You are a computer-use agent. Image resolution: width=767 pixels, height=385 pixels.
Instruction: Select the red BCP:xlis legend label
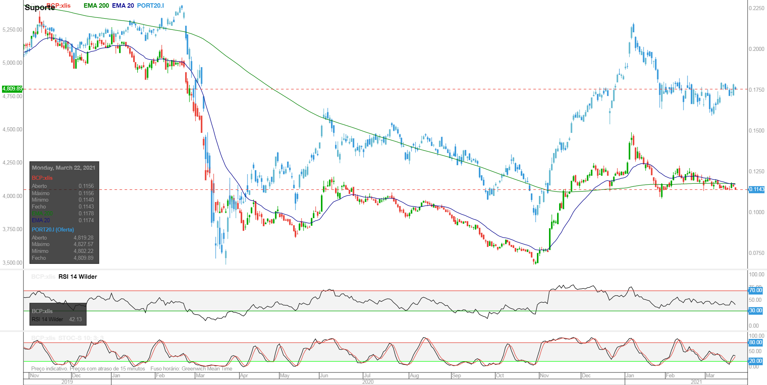[59, 6]
